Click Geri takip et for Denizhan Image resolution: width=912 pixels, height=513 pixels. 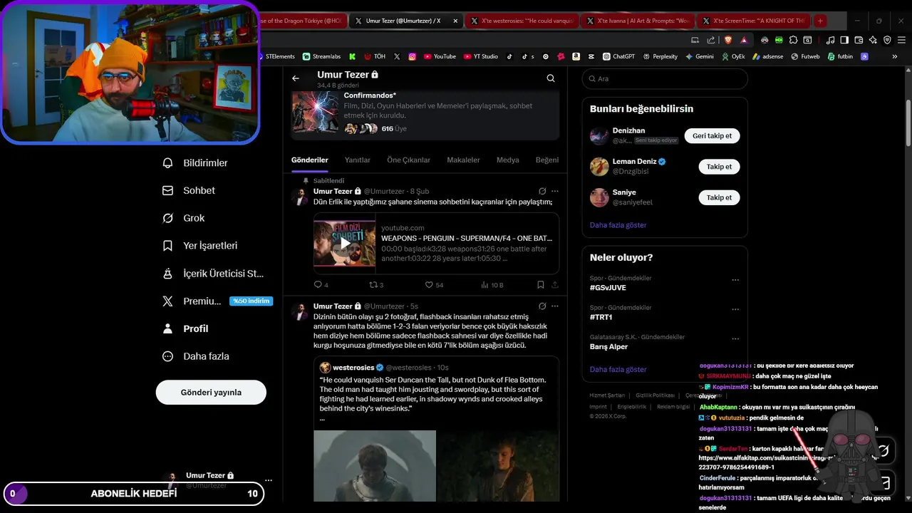point(712,136)
